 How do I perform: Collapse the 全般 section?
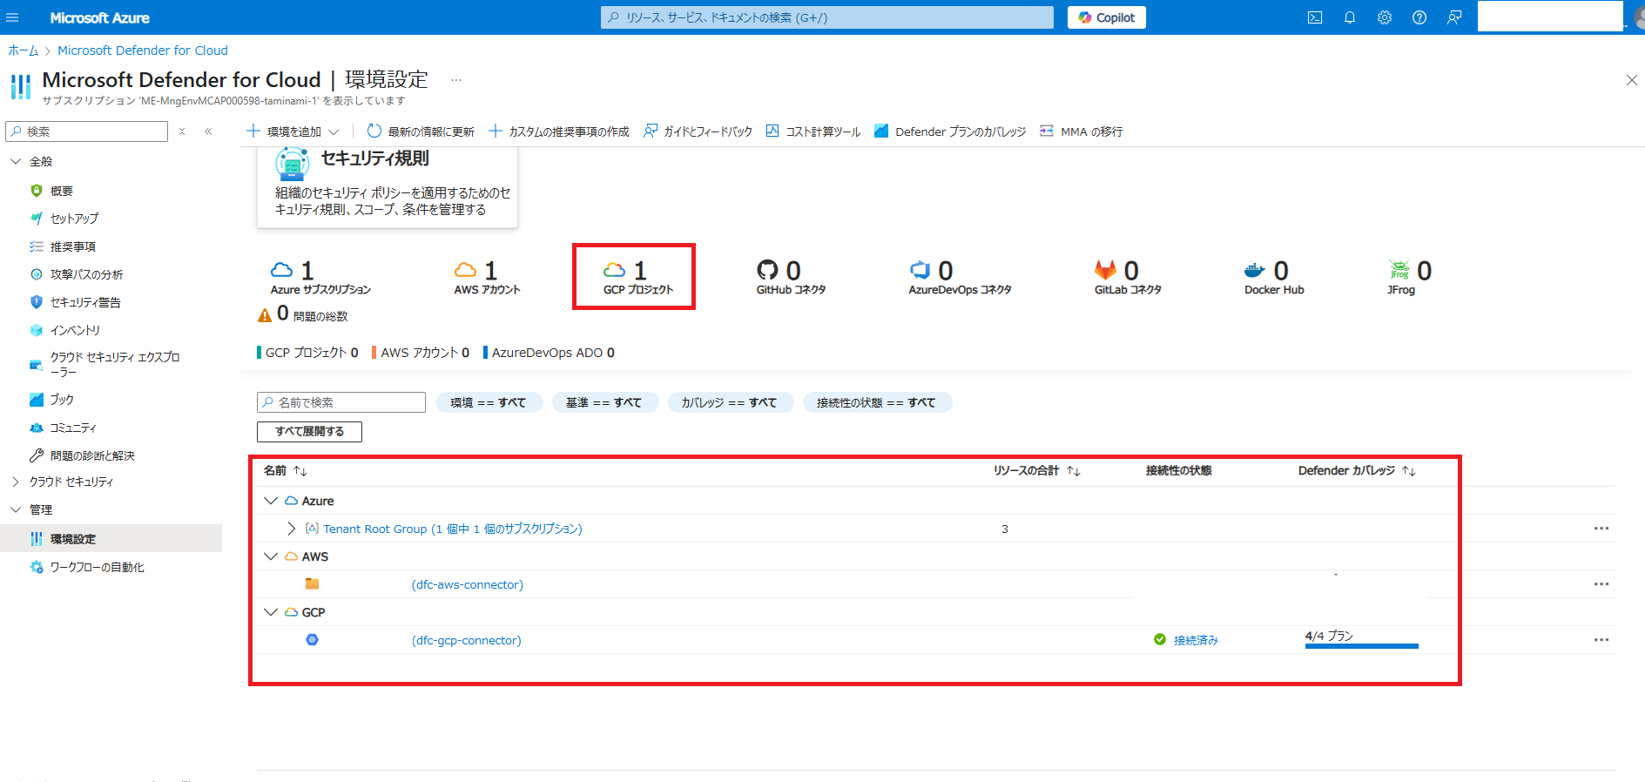(16, 161)
